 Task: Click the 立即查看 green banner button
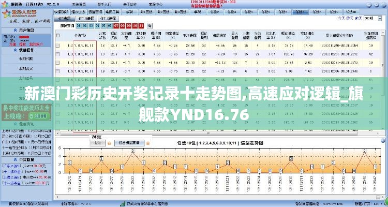[x=39, y=116]
